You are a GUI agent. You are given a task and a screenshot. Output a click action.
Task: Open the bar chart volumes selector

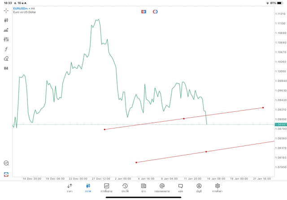[x=6, y=30]
